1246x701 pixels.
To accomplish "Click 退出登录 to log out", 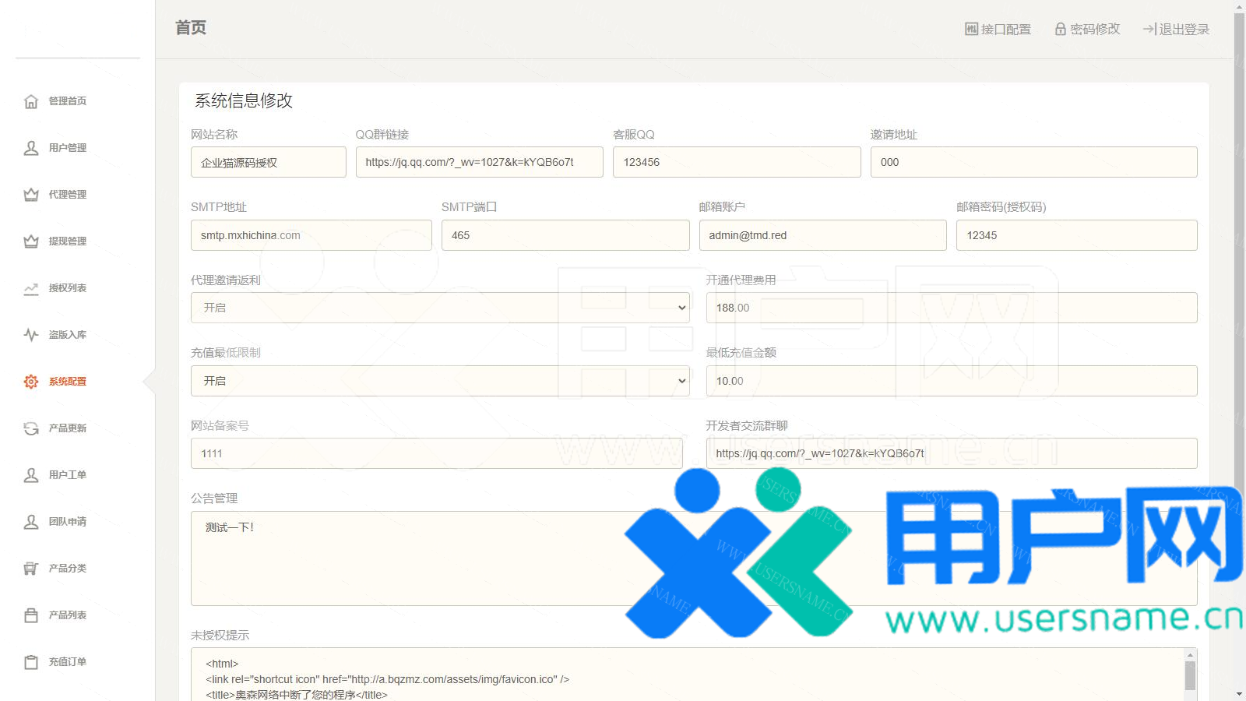I will click(x=1176, y=29).
